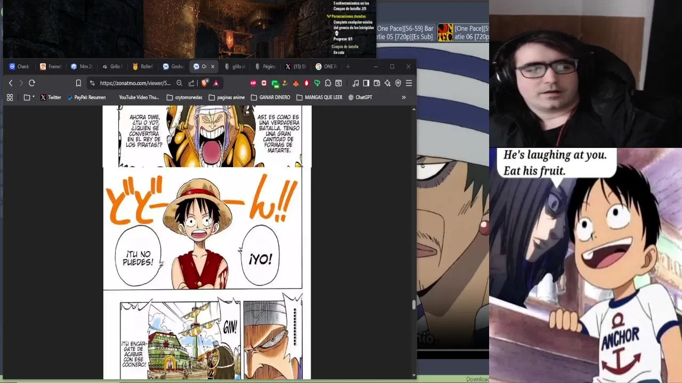Switch to the Frame tab
The width and height of the screenshot is (682, 383).
click(x=51, y=66)
